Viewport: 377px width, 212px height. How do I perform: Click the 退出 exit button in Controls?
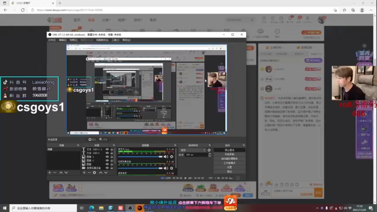tap(229, 171)
